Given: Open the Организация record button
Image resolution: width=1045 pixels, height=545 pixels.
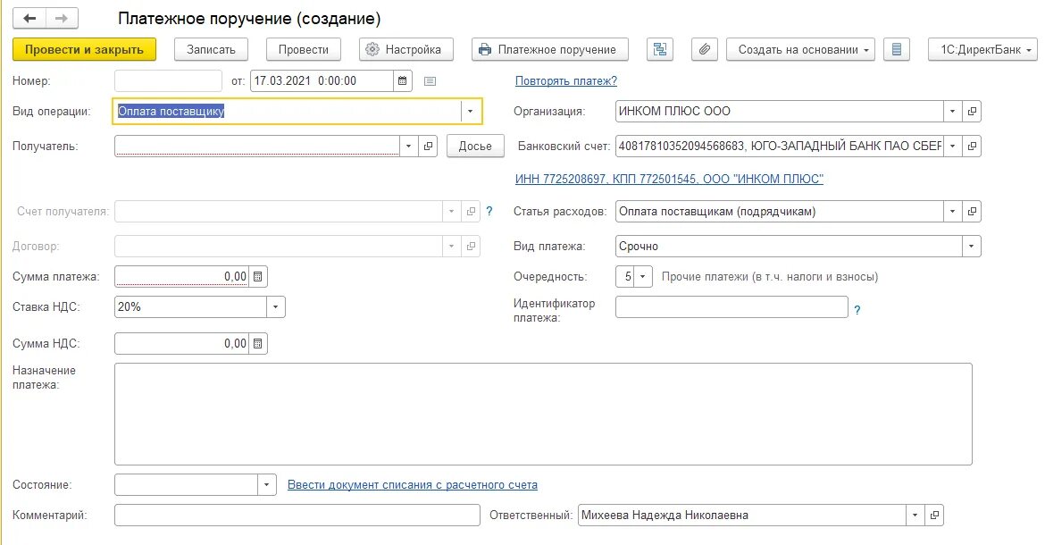Looking at the screenshot, I should click(972, 112).
